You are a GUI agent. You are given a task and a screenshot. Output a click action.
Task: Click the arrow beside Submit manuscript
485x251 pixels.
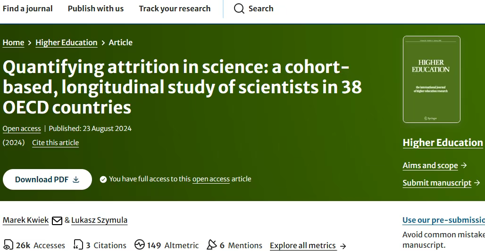[x=477, y=183]
